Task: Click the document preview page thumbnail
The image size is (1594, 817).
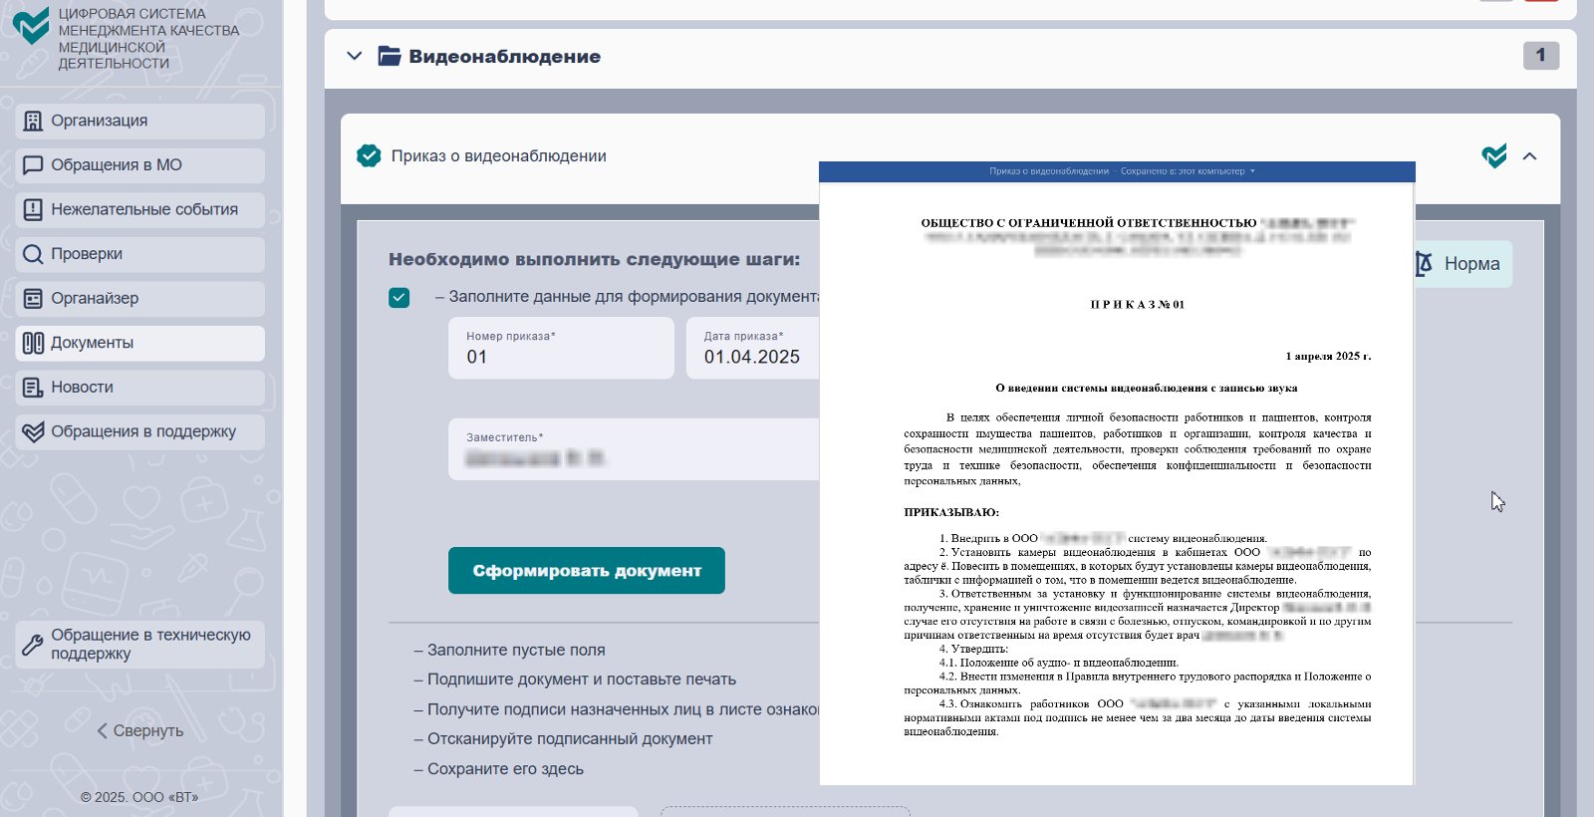Action: tap(1117, 483)
